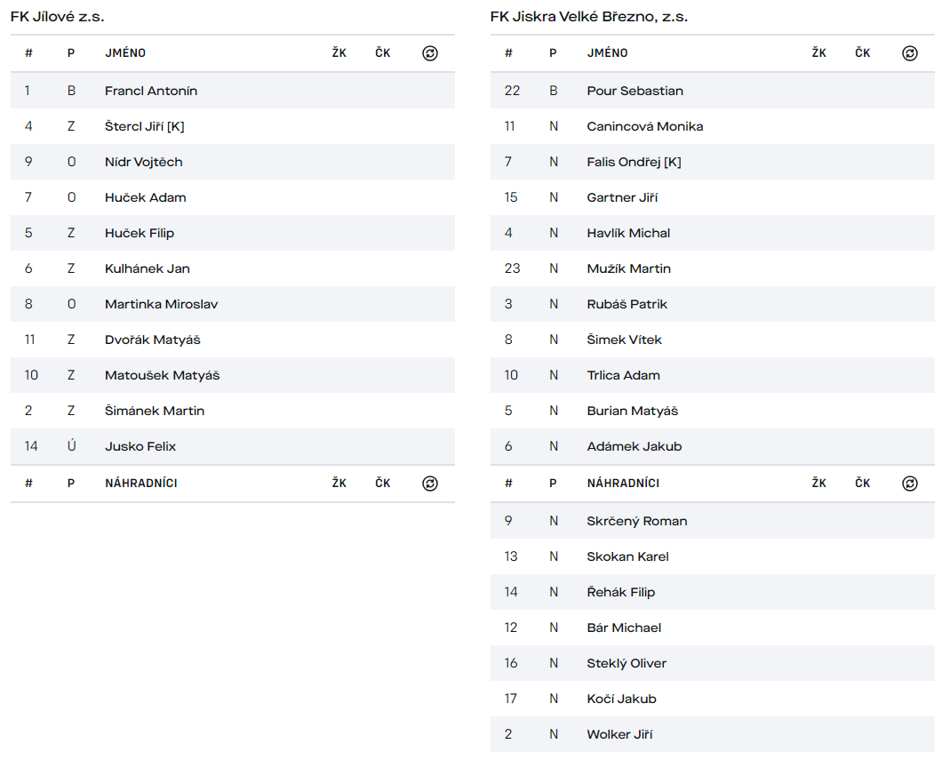The height and width of the screenshot is (768, 950).
Task: Click captain Falis Ondřej's name
Action: pyautogui.click(x=634, y=162)
